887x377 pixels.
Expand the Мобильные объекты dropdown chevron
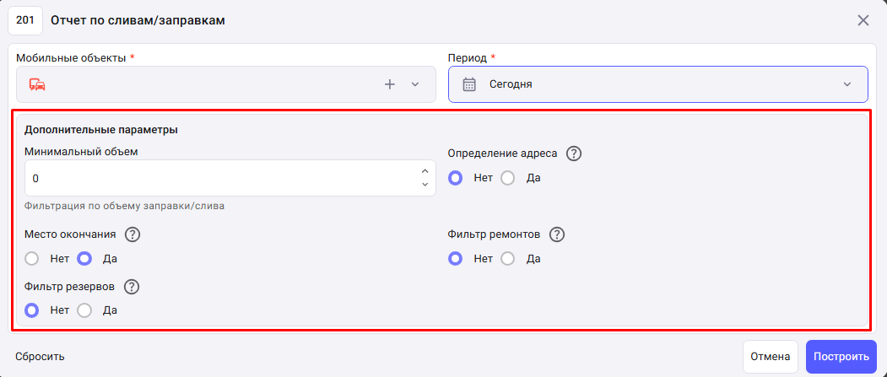coord(414,85)
